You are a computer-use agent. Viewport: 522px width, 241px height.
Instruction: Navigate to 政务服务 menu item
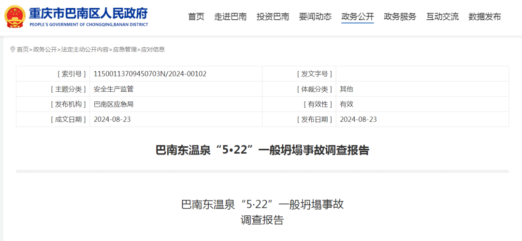click(x=400, y=16)
